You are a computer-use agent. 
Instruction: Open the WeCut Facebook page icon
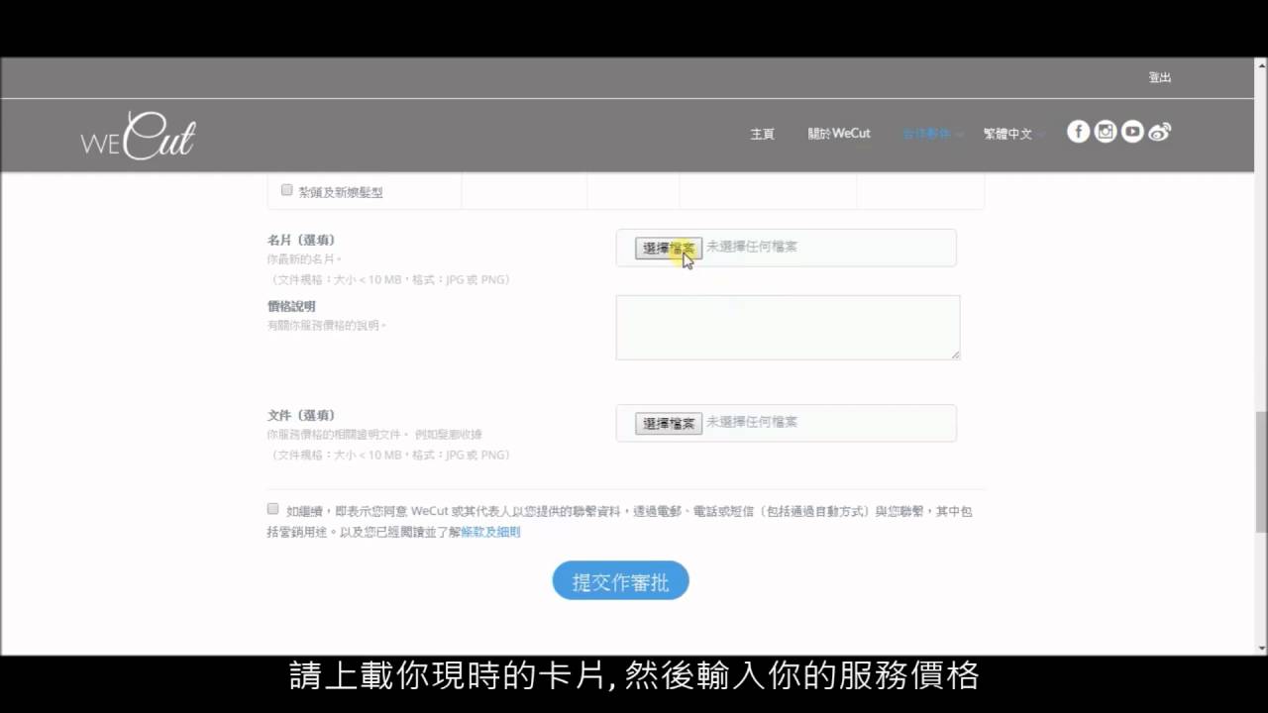click(x=1078, y=131)
